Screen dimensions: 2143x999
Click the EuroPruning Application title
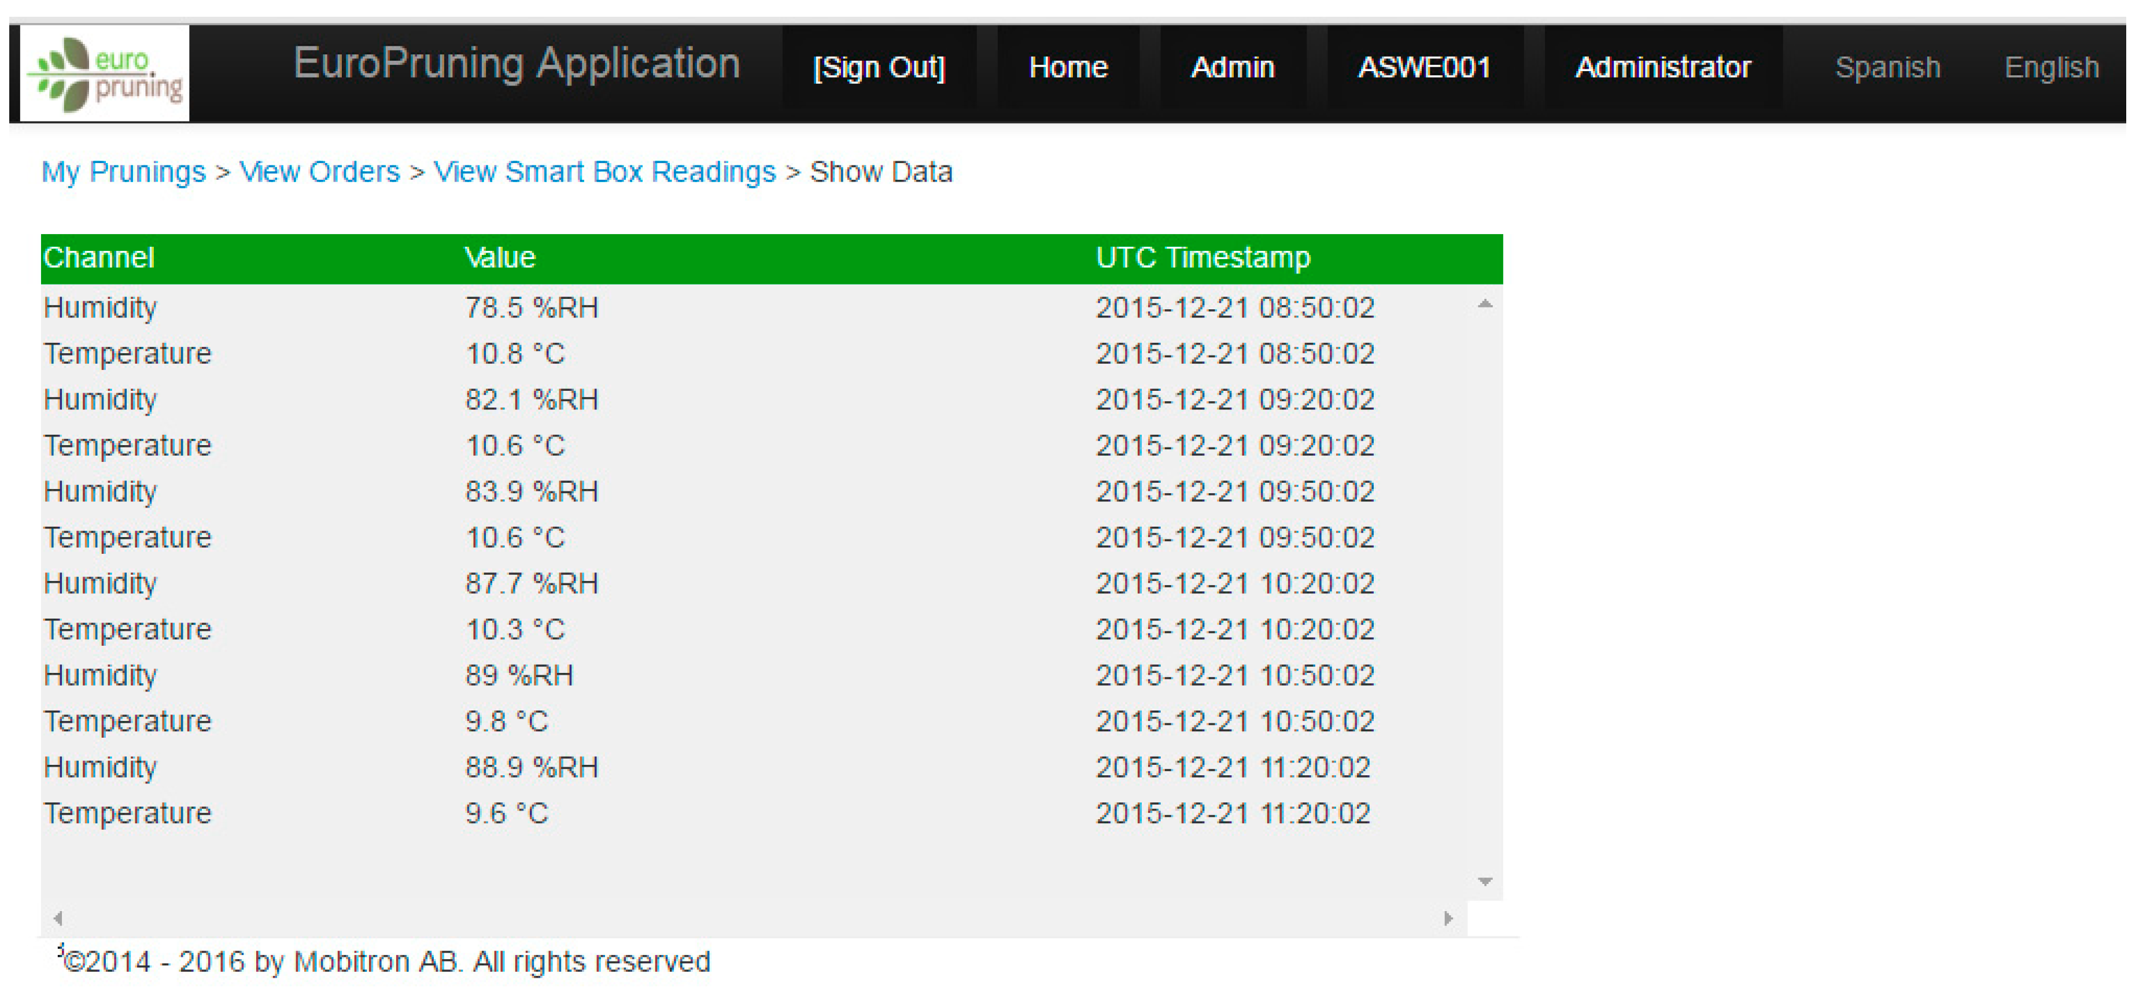point(517,64)
